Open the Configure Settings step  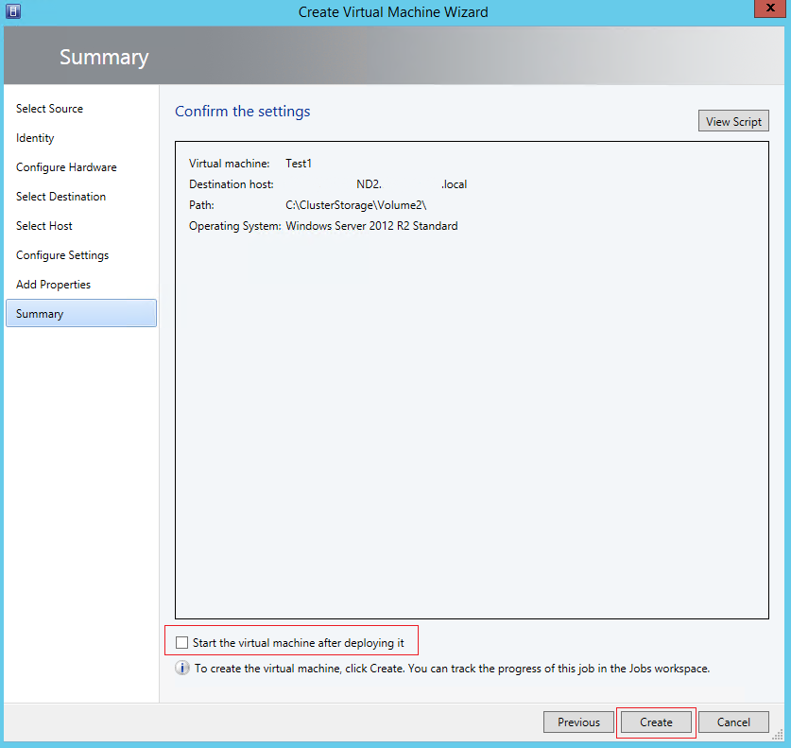click(x=62, y=255)
